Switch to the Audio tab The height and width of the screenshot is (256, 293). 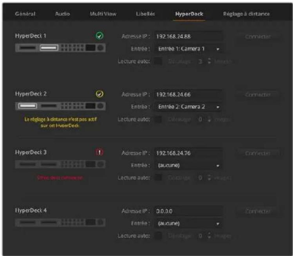62,14
